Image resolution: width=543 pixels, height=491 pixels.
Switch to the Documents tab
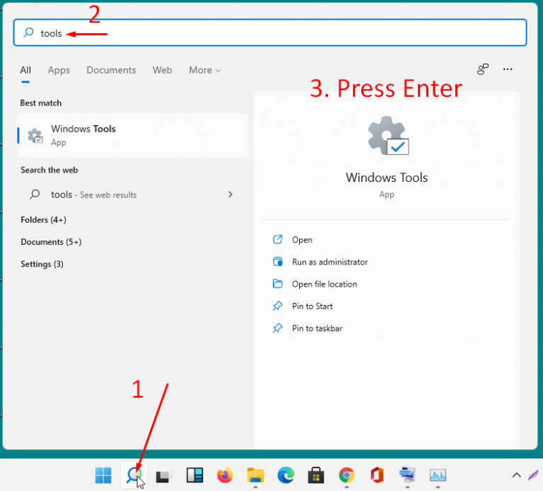tap(111, 70)
